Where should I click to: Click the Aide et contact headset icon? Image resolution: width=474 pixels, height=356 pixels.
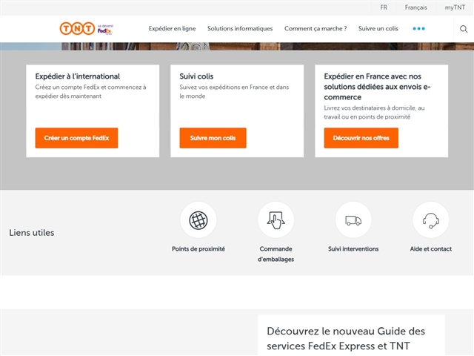[x=430, y=220]
